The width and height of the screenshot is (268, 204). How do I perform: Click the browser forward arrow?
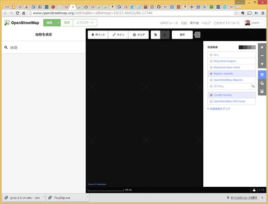click(11, 13)
